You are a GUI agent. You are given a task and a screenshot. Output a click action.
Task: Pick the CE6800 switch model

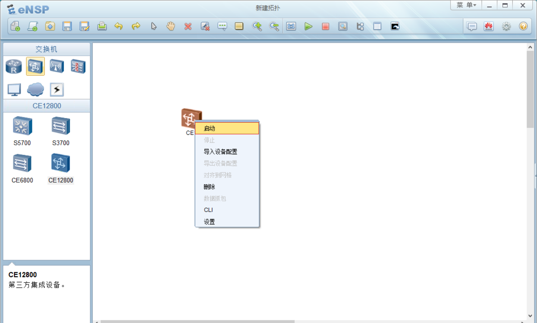tap(22, 169)
